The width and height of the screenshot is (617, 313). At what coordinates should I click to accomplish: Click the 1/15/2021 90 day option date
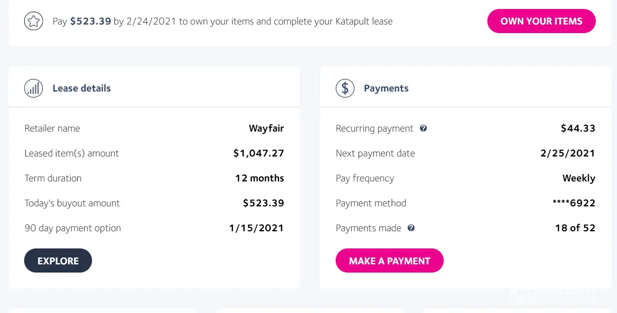pos(256,228)
